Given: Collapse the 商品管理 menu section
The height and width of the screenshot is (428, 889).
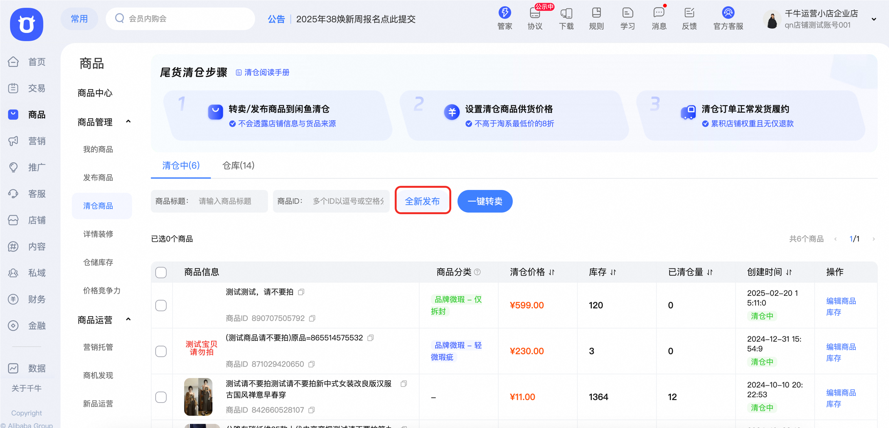Looking at the screenshot, I should (x=128, y=122).
